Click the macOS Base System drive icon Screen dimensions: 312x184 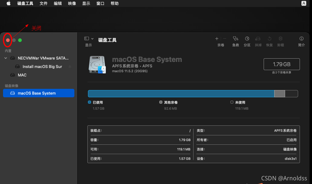97,65
